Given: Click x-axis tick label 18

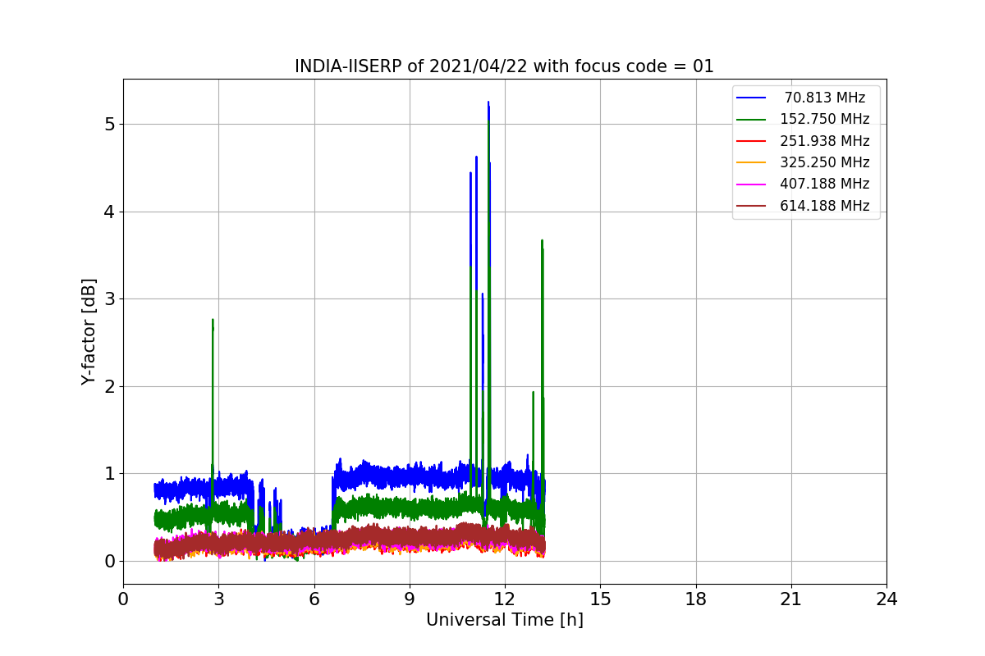Looking at the screenshot, I should click(x=696, y=599).
